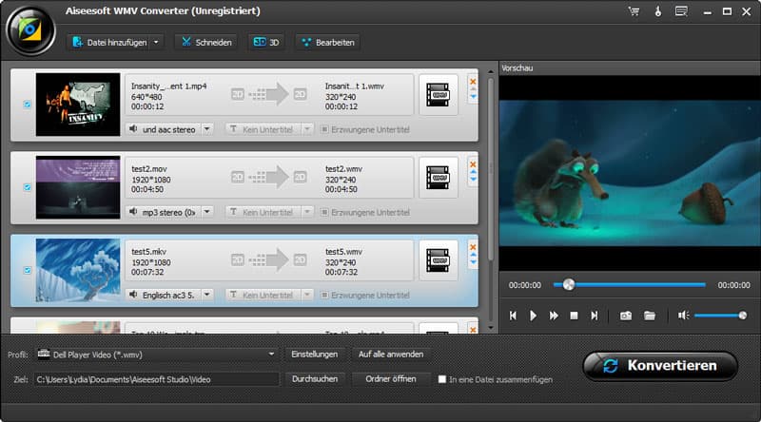Open the Bearbeiten edit tool
The height and width of the screenshot is (422, 761).
(328, 42)
